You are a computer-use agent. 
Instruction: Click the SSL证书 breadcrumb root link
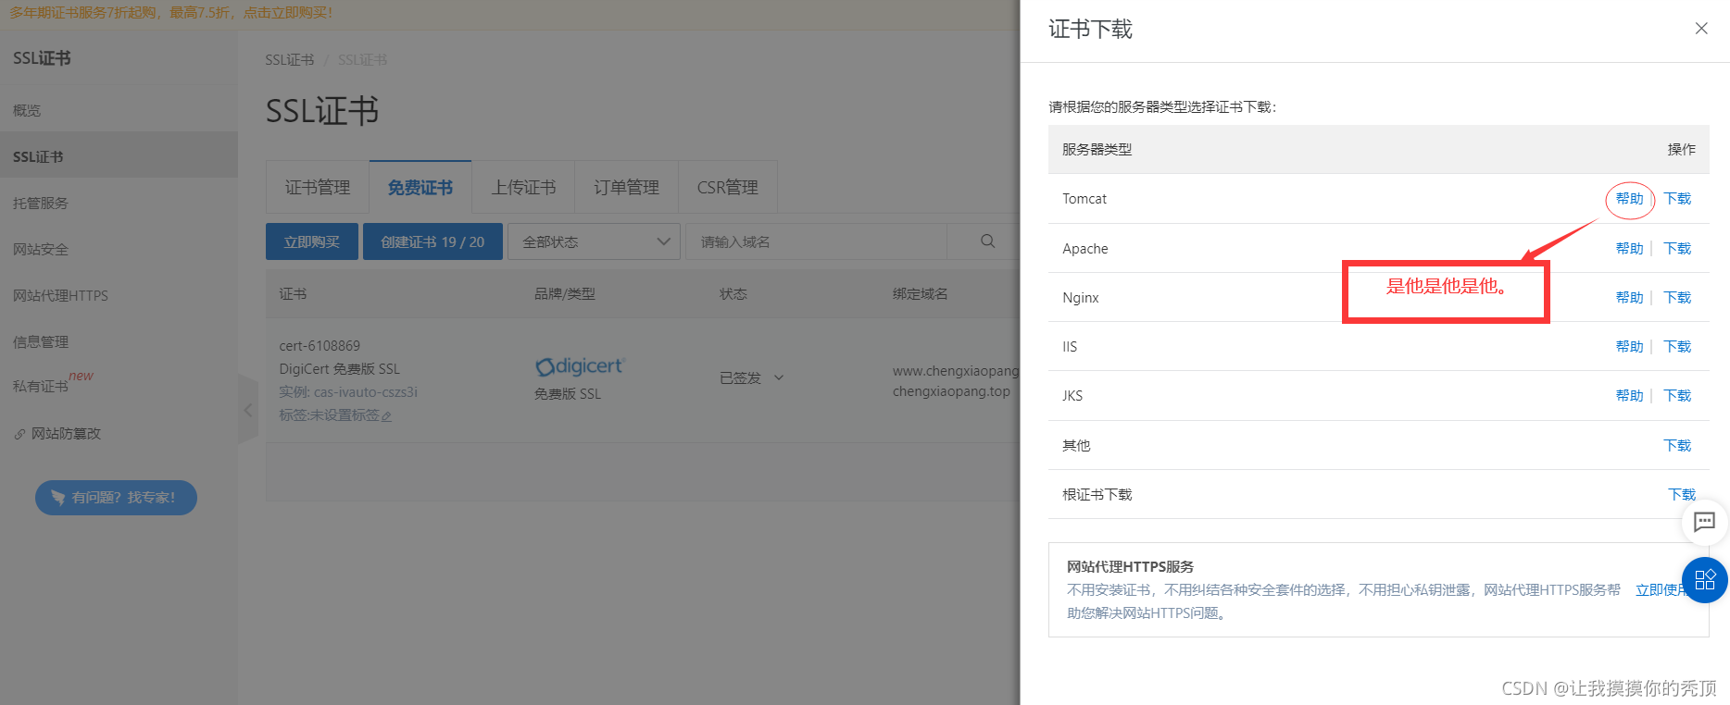[290, 60]
